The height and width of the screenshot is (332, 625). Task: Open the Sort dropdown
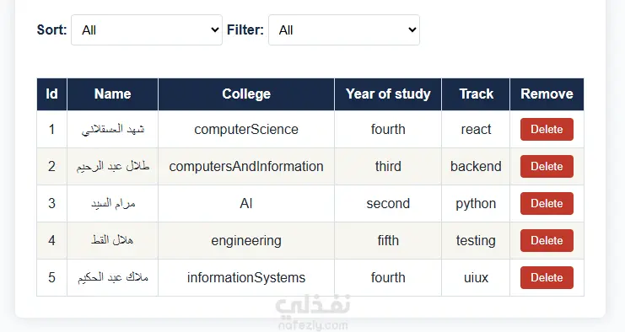[x=147, y=29]
